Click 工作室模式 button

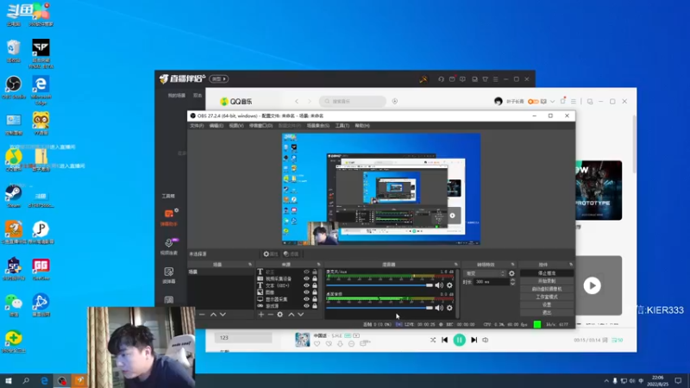547,297
